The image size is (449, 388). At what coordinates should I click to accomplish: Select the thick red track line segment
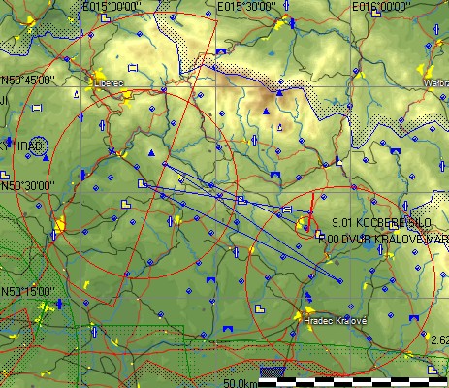pos(310,210)
